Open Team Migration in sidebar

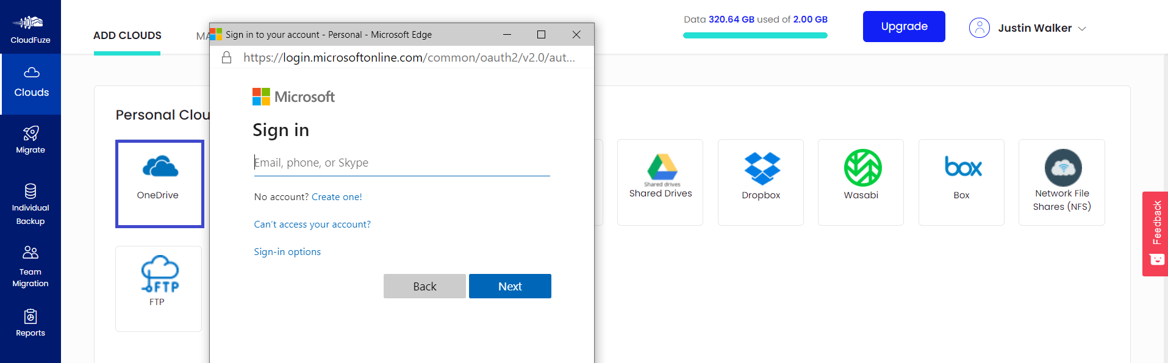pos(30,267)
